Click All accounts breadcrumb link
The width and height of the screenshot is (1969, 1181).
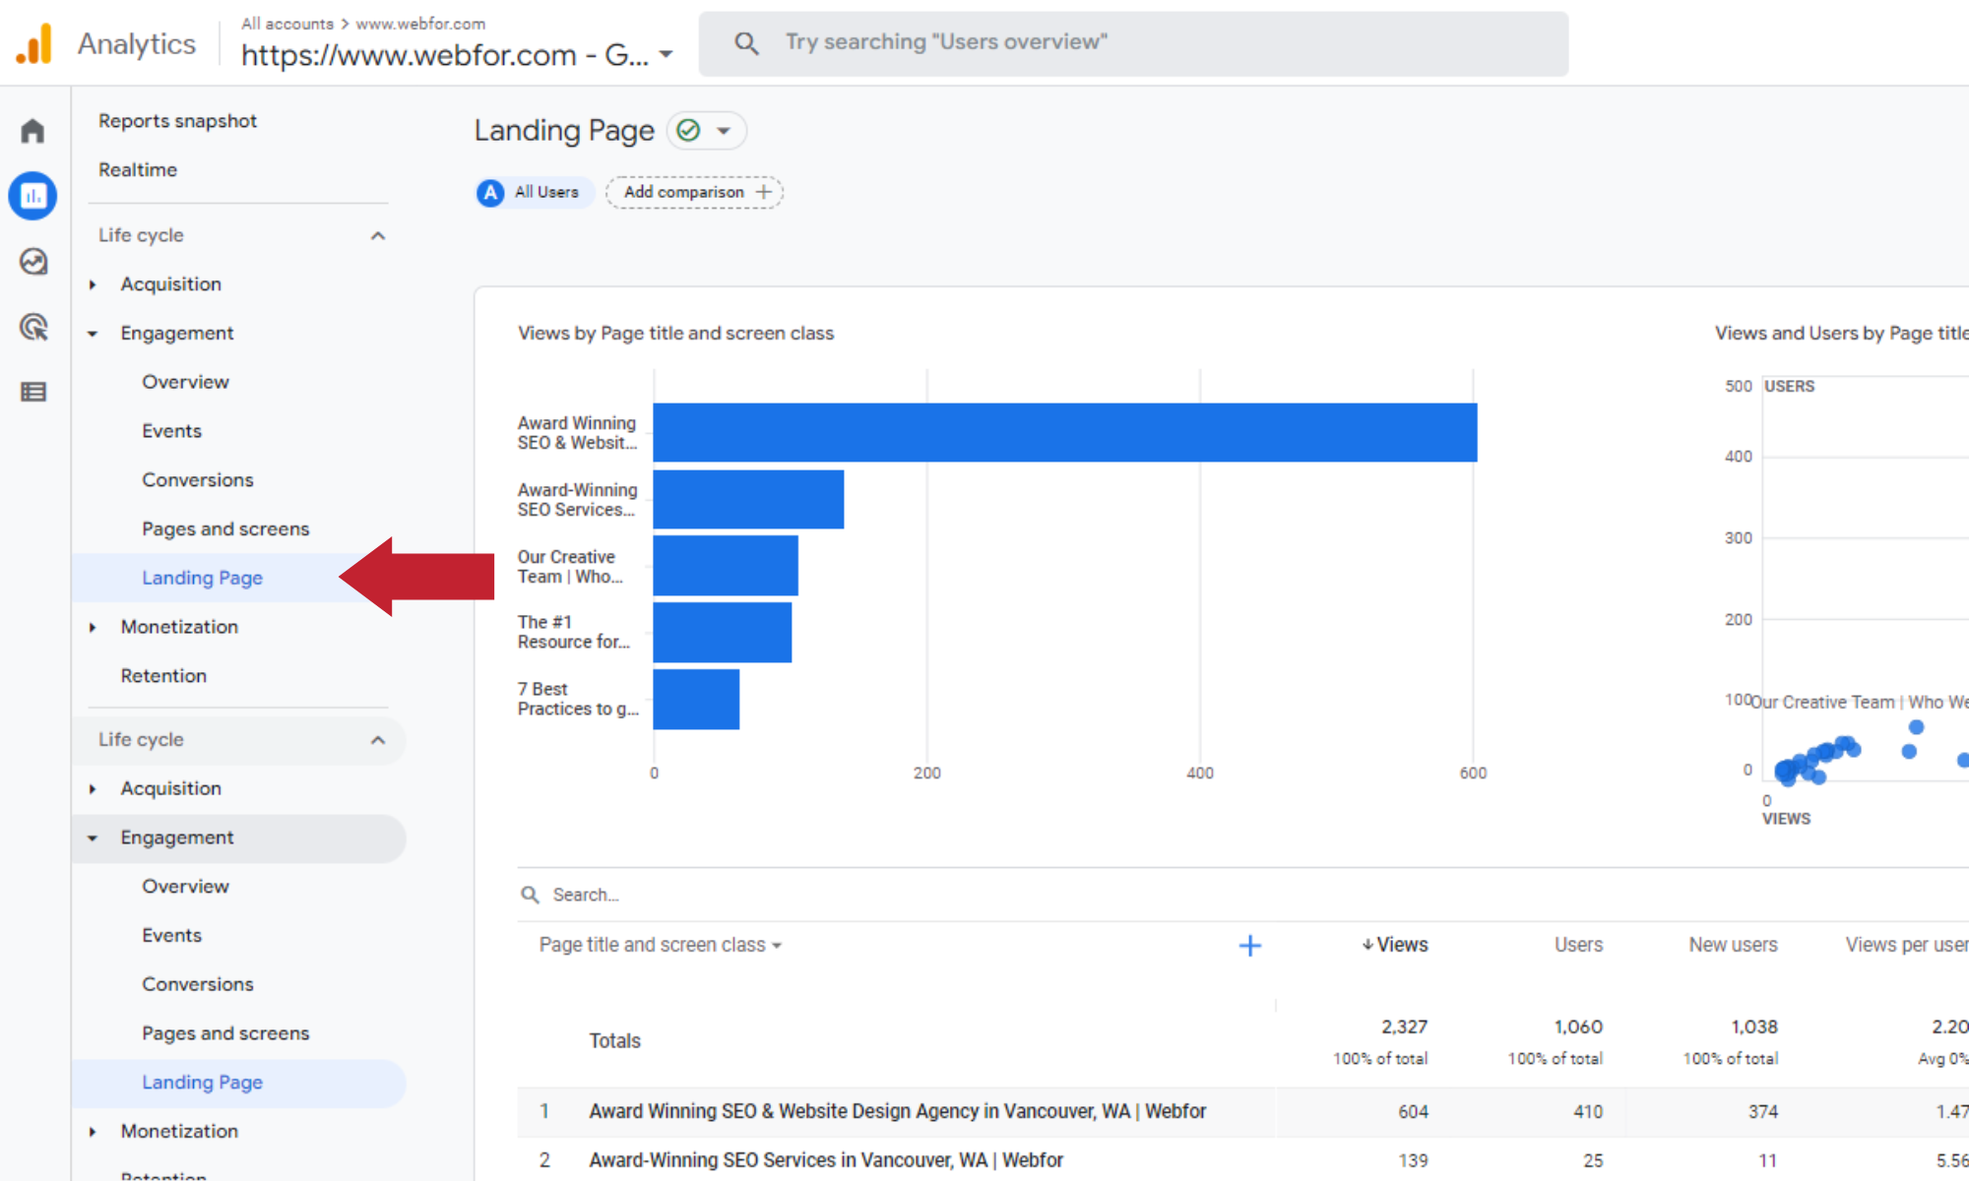click(287, 24)
